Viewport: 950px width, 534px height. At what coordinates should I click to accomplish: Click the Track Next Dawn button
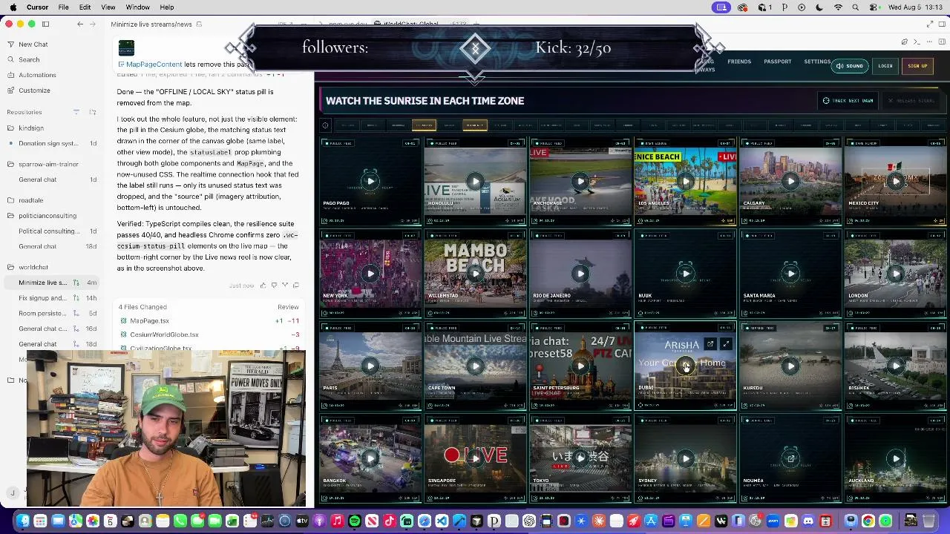click(x=848, y=101)
